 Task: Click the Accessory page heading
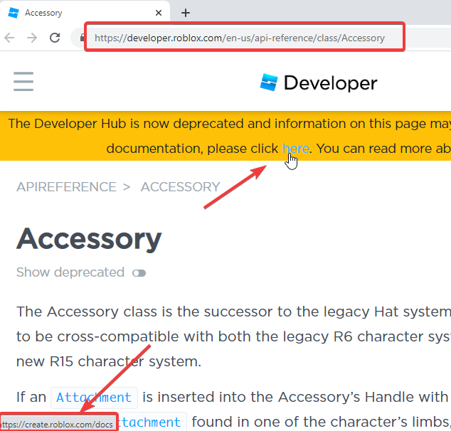pos(89,239)
